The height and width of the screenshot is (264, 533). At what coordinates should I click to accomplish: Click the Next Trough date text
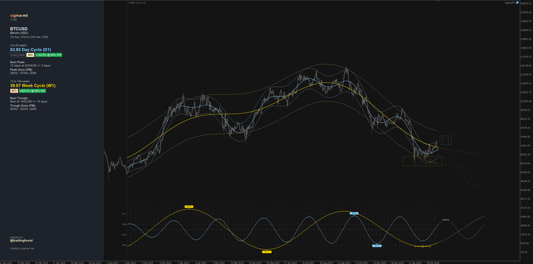(28, 102)
